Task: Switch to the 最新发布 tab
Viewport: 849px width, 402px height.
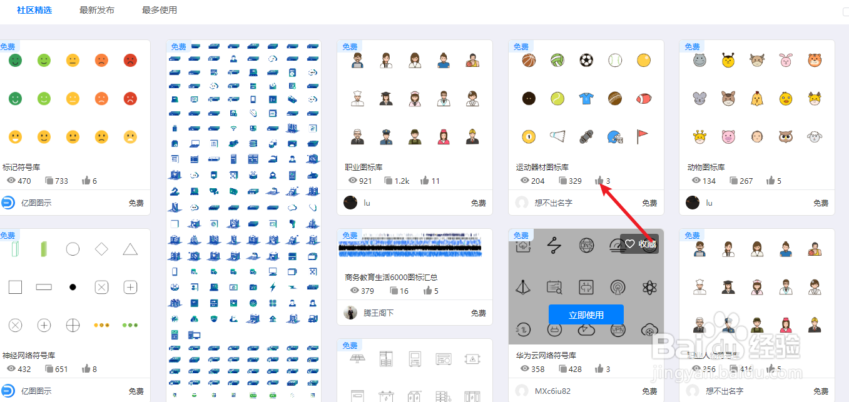Action: (96, 10)
